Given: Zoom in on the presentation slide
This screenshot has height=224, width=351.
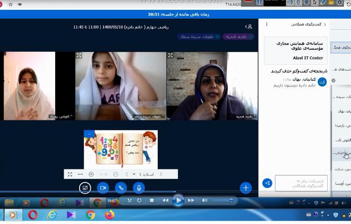Looking at the screenshot, I should pyautogui.click(x=91, y=174).
